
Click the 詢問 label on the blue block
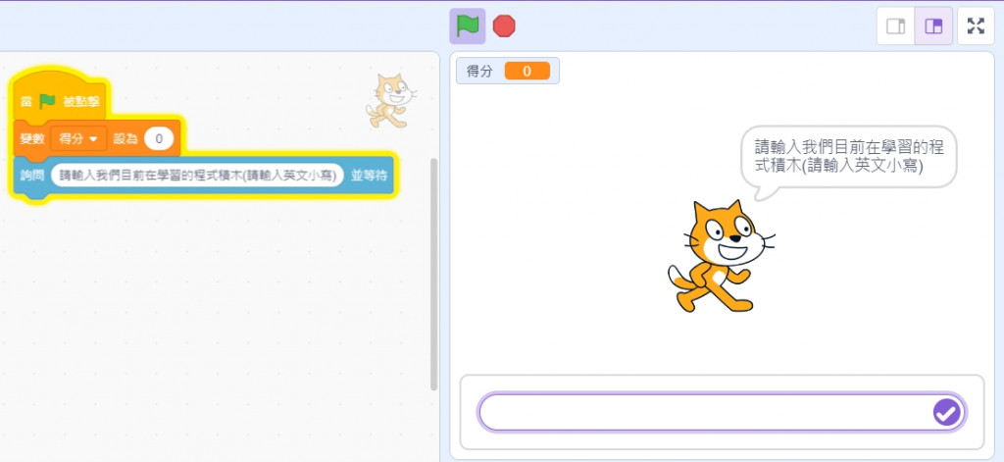coord(32,176)
